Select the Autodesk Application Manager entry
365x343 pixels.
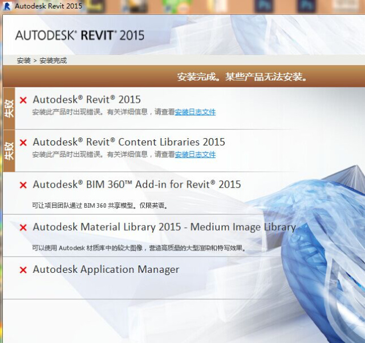point(106,269)
